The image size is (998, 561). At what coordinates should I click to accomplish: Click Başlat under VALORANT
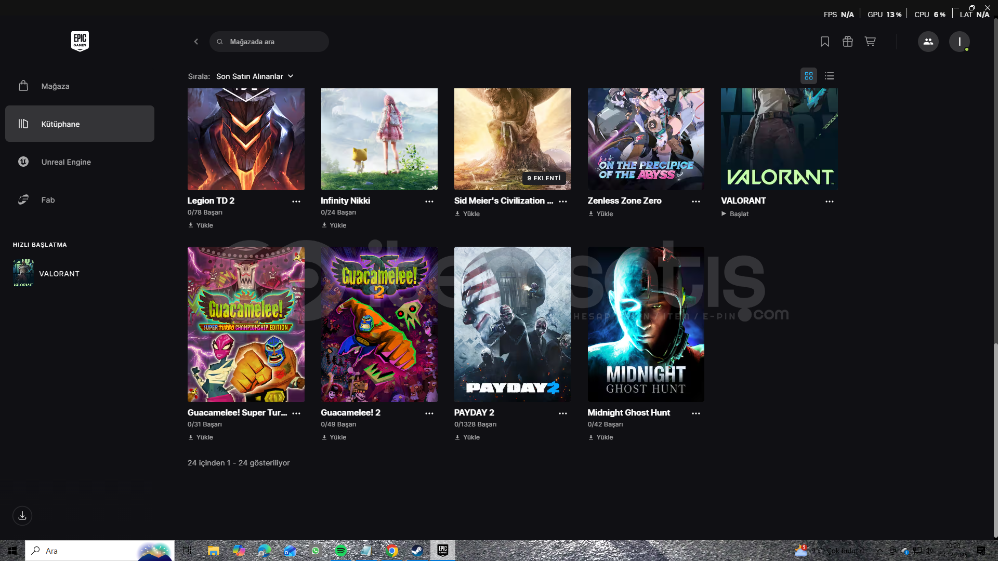[x=735, y=214]
